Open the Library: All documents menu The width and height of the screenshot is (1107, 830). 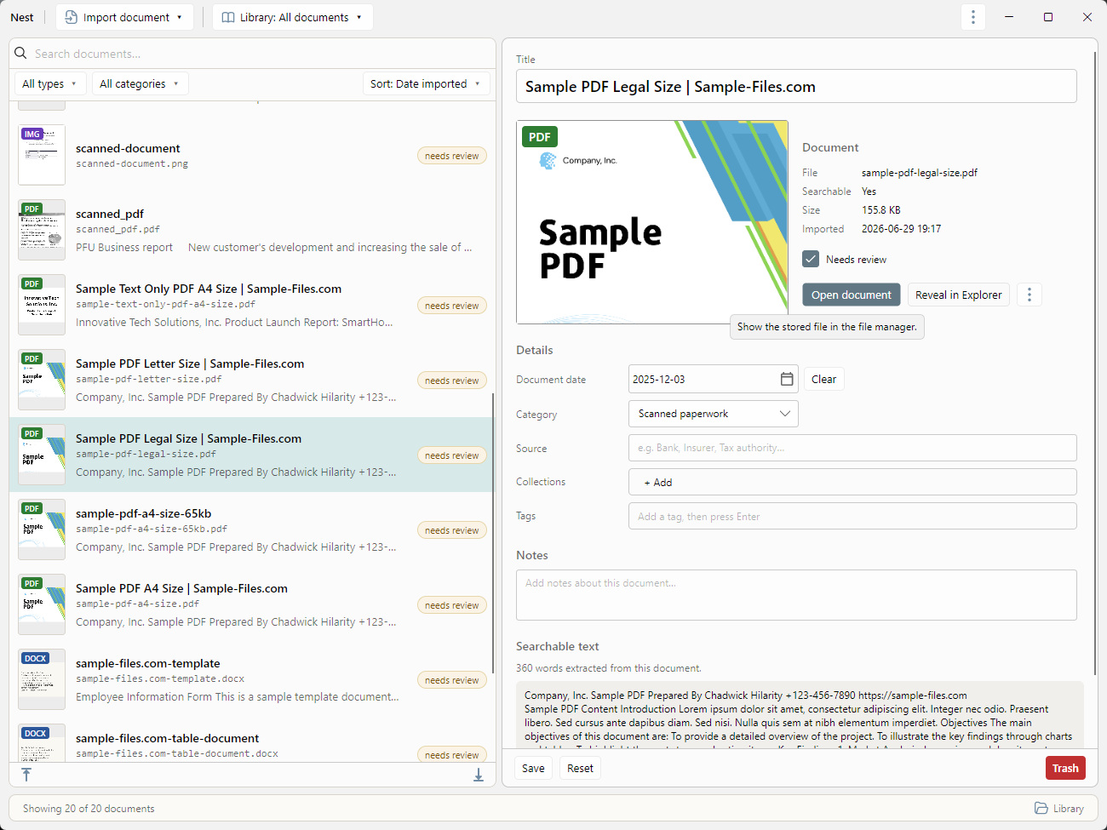pyautogui.click(x=293, y=17)
